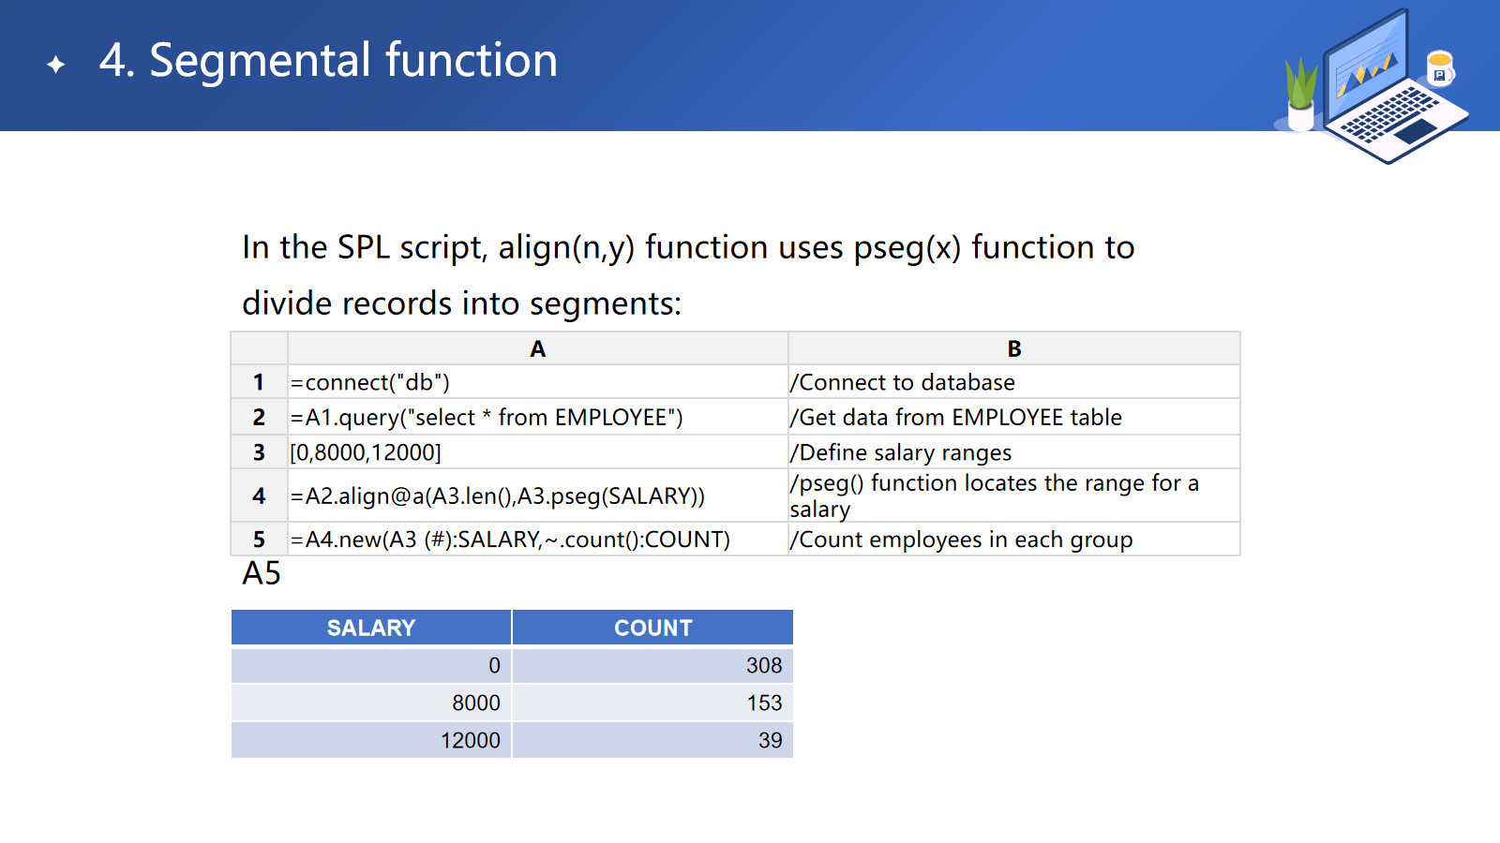The height and width of the screenshot is (843, 1500).
Task: Select the salary value 12000
Action: pos(470,740)
